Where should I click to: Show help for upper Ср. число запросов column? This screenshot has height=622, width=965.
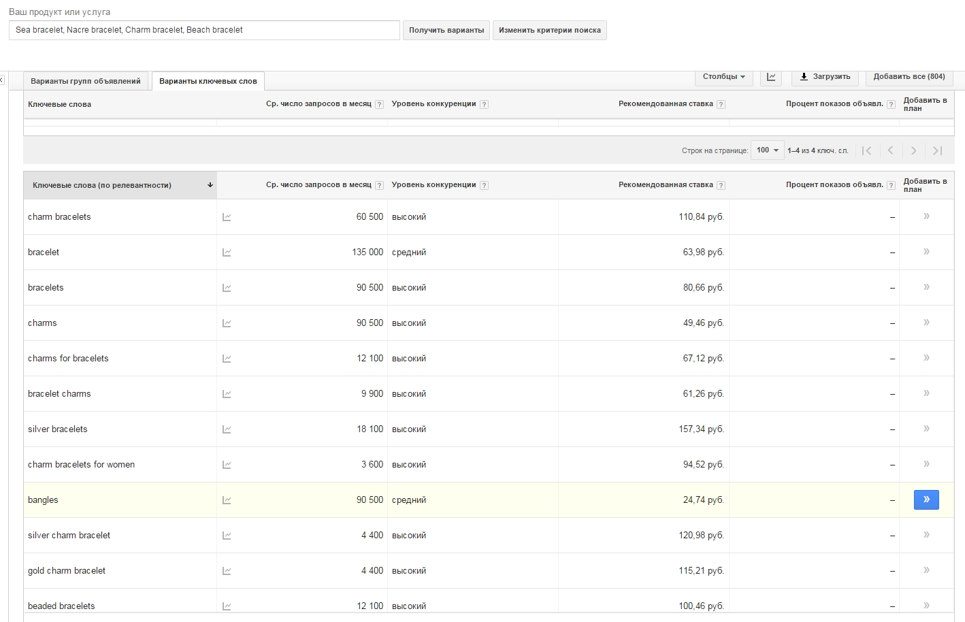click(x=380, y=105)
